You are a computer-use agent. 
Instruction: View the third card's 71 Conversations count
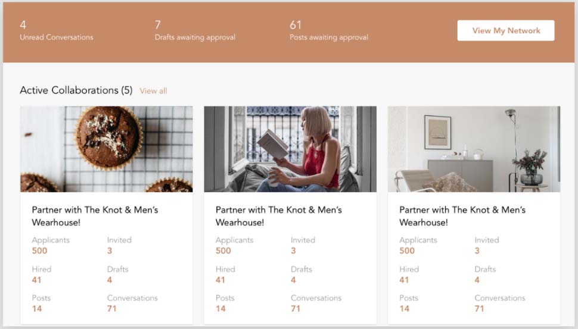pos(479,309)
